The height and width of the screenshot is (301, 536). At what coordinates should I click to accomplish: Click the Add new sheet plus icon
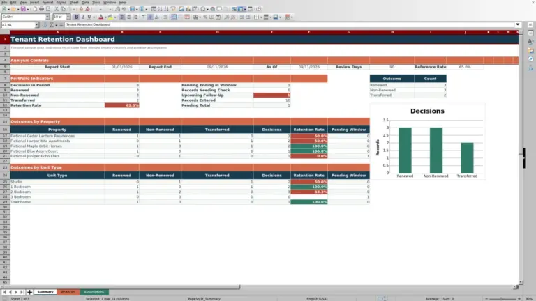click(x=29, y=292)
